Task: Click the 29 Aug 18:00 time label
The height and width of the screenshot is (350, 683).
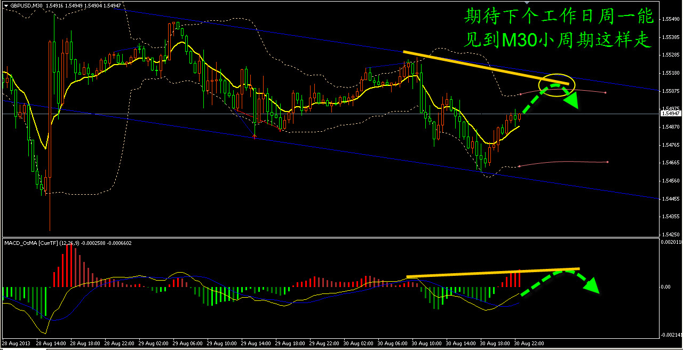Action: click(289, 343)
